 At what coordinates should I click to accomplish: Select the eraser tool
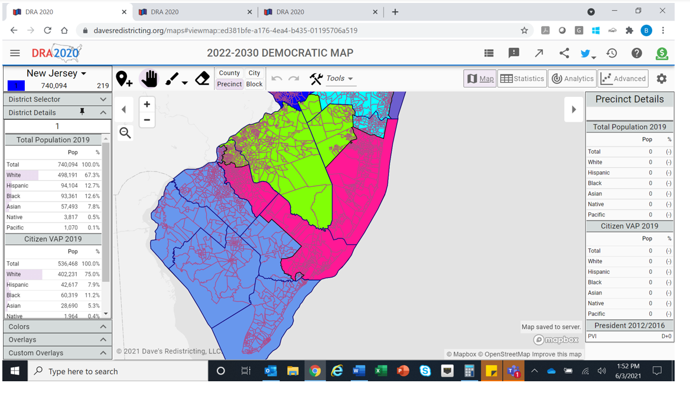point(202,79)
